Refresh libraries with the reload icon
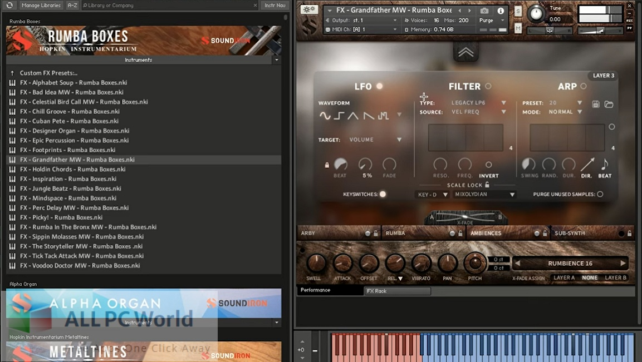The width and height of the screenshot is (642, 362). (9, 6)
